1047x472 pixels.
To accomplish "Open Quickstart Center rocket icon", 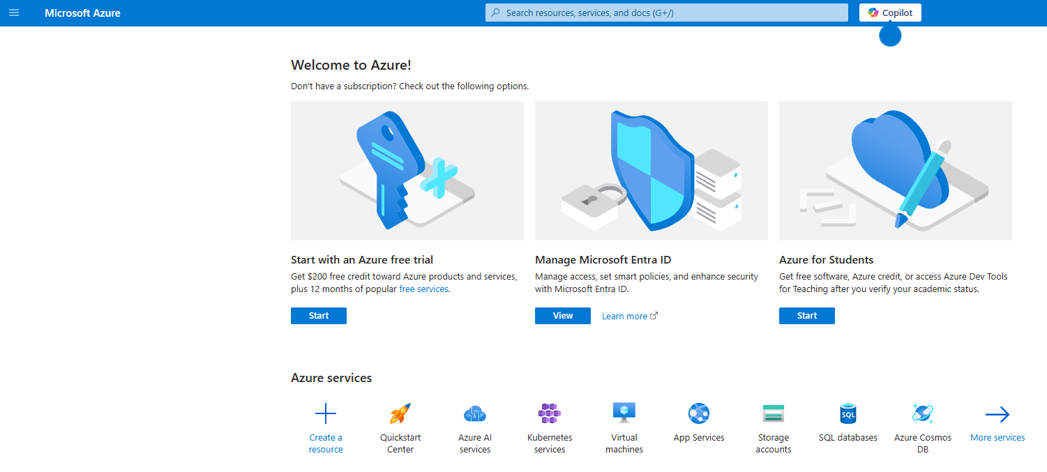I will click(400, 414).
